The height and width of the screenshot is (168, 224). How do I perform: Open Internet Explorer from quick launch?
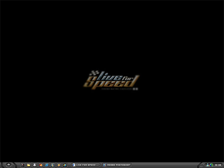coord(47,165)
